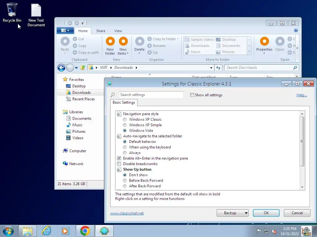
Task: Click the Open icon in ribbon
Action: pos(280,41)
